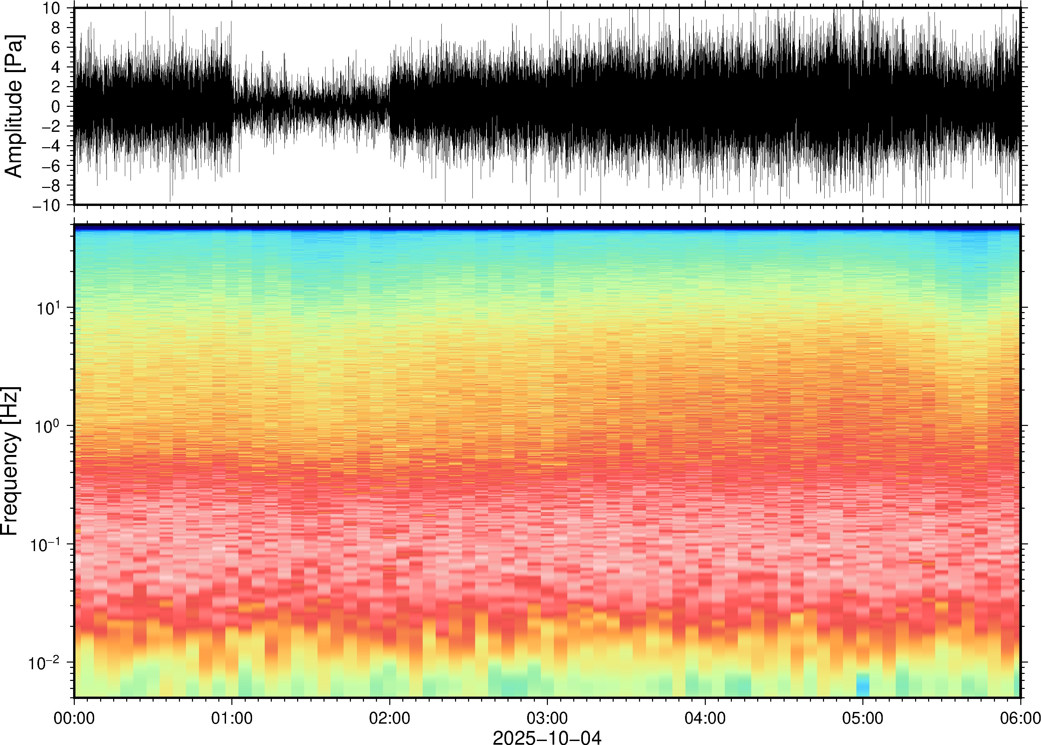Click the 01:00 time axis label
The height and width of the screenshot is (745, 1041).
[x=232, y=718]
